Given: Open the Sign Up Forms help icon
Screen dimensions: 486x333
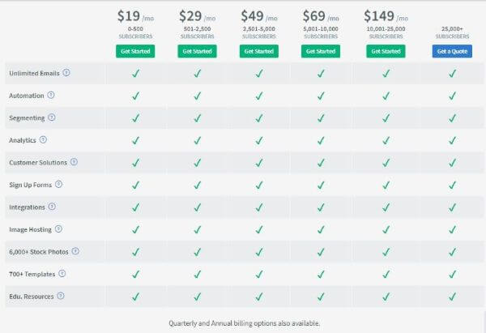Looking at the screenshot, I should pyautogui.click(x=58, y=184).
